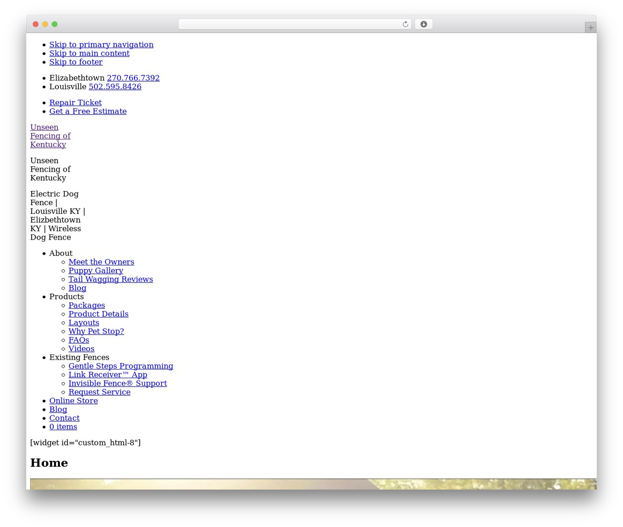The width and height of the screenshot is (623, 527).
Task: Click the banner image below Home
Action: [x=313, y=484]
